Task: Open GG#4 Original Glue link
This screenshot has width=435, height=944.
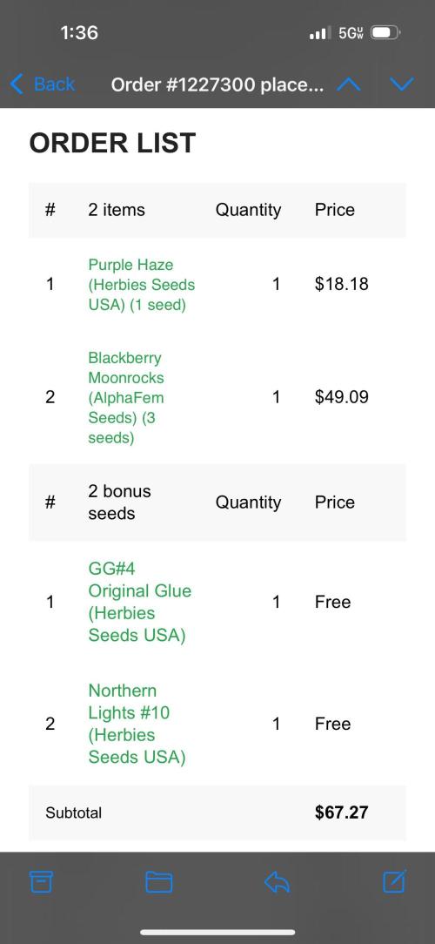Action: tap(139, 602)
